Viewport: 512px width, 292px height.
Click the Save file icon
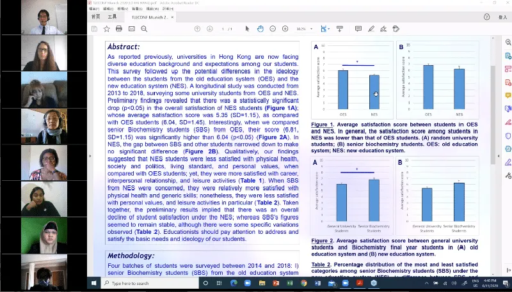click(x=94, y=29)
